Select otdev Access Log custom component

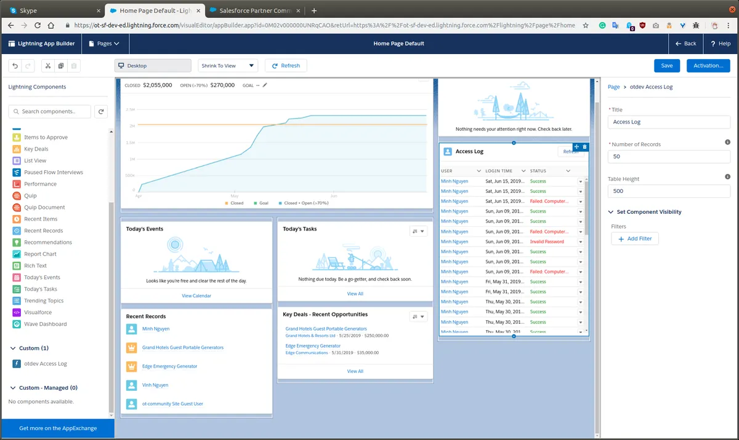pyautogui.click(x=45, y=364)
